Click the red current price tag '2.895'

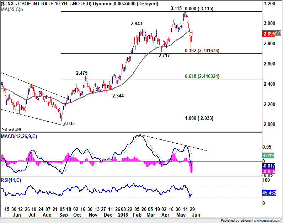[269, 34]
